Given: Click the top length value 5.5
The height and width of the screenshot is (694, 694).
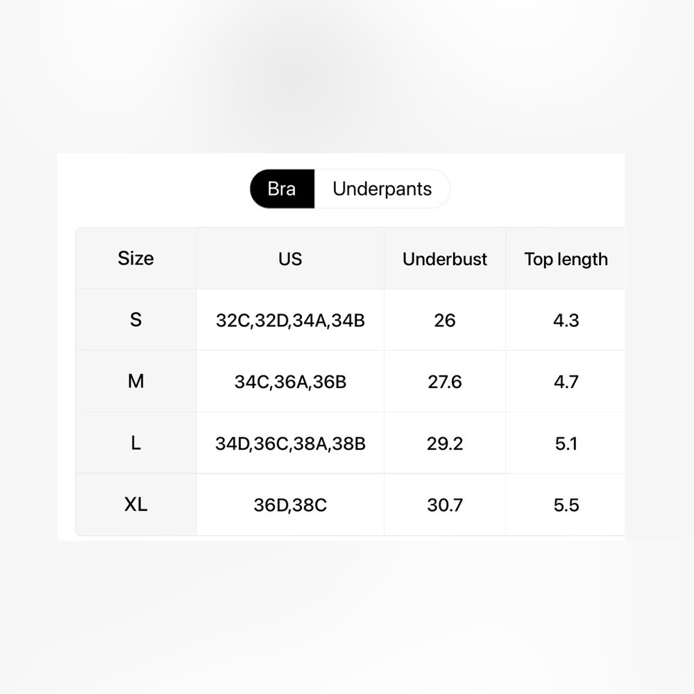Looking at the screenshot, I should pos(566,505).
